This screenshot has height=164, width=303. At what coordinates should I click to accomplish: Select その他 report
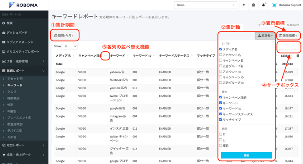pyautogui.click(x=12, y=137)
